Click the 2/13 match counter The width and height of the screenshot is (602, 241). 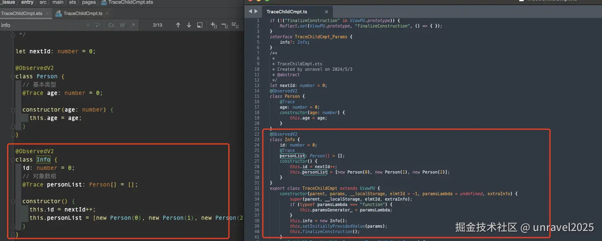click(x=157, y=25)
